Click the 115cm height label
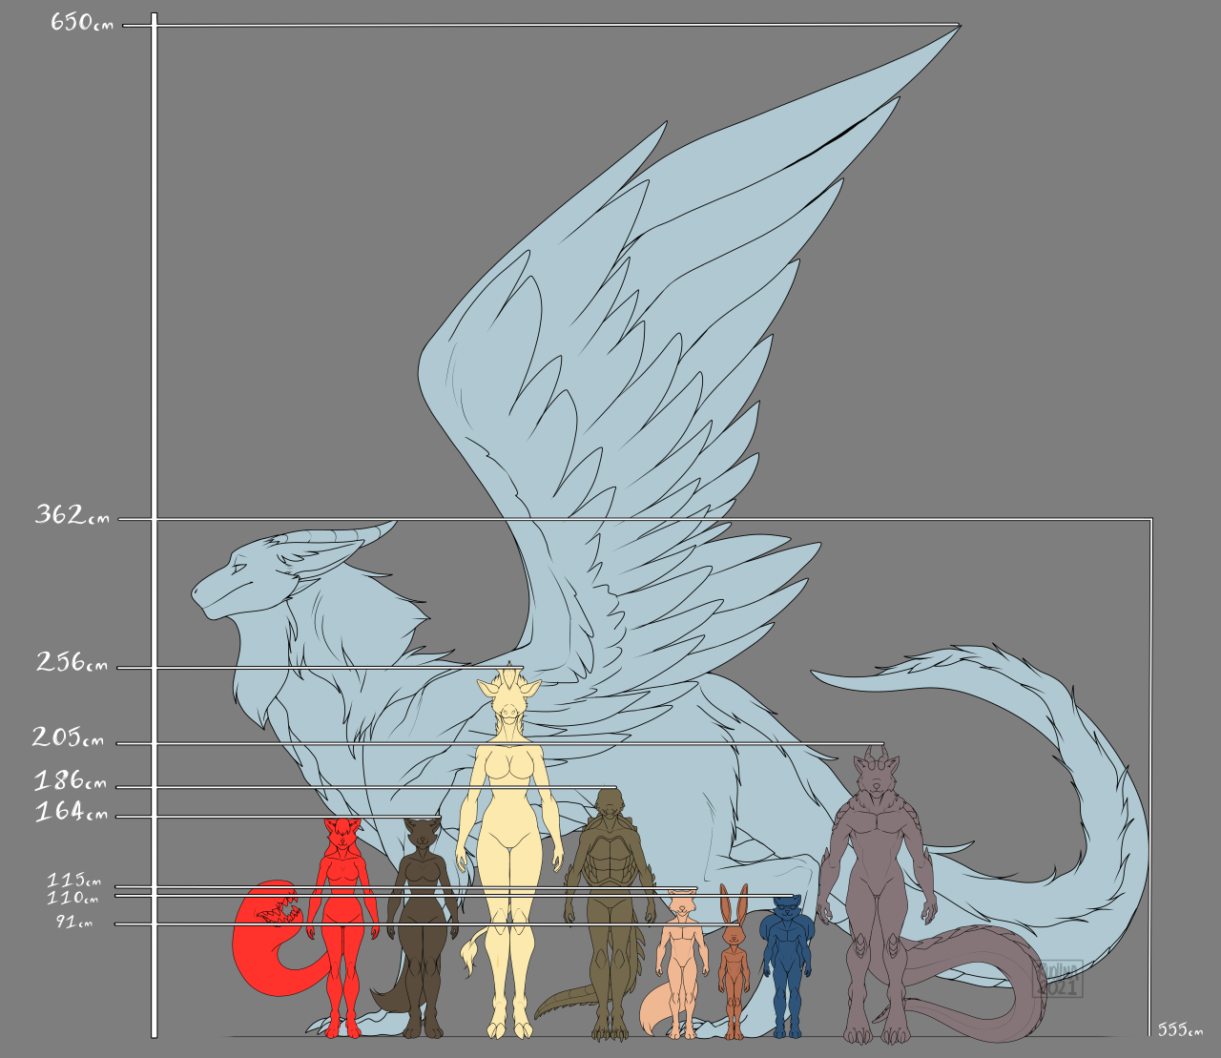 73,880
